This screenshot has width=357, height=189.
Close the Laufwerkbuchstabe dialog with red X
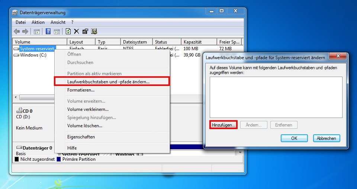[x=338, y=56]
